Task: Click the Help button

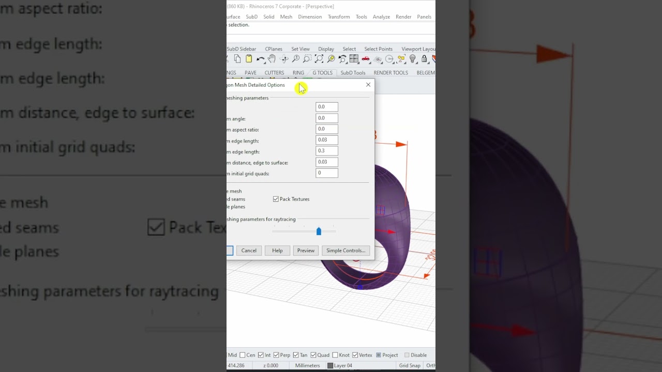Action: point(277,251)
